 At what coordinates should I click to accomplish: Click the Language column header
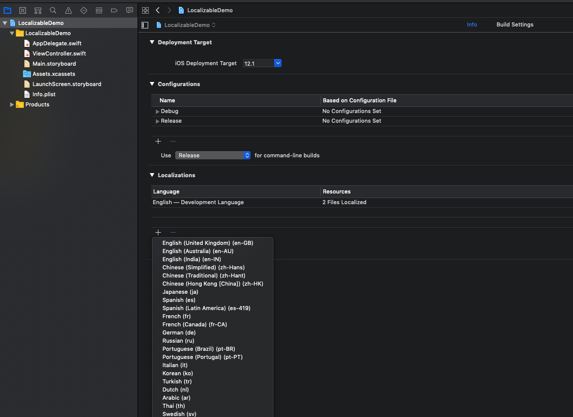tap(236, 192)
